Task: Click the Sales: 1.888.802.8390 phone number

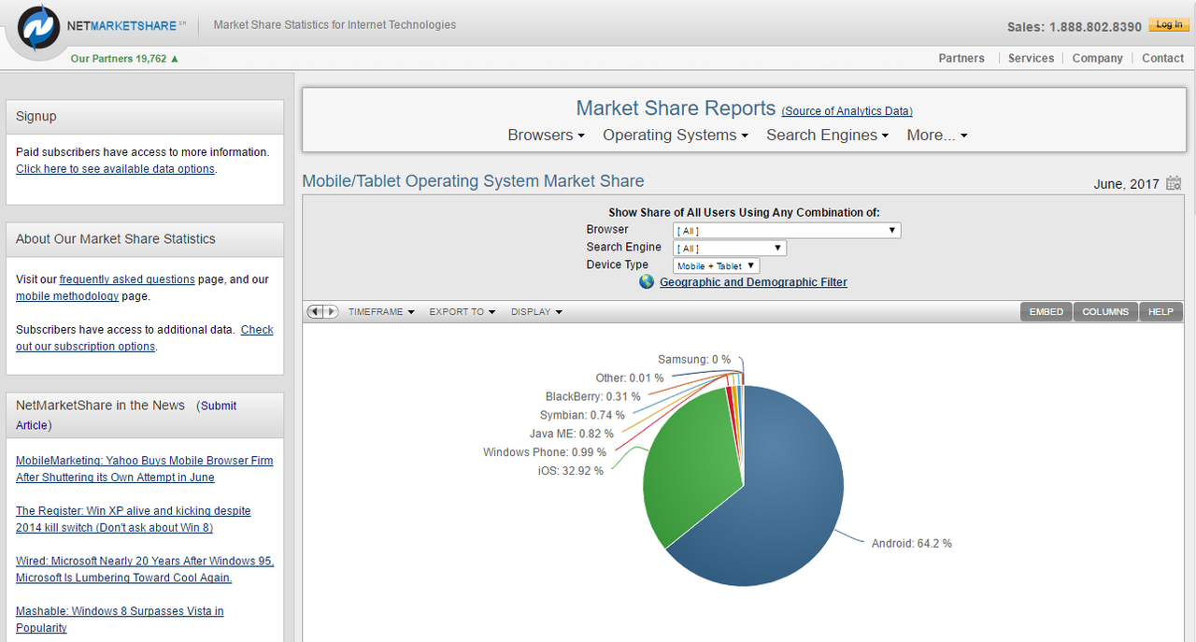Action: 1075,27
